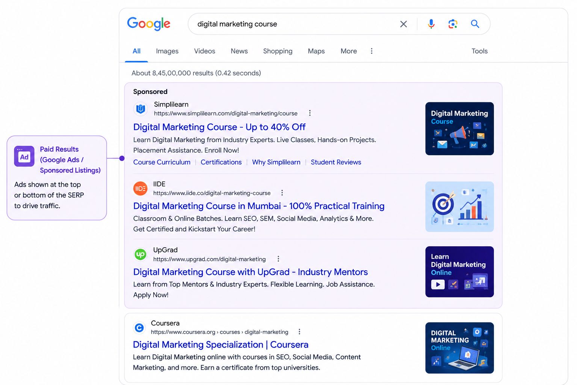This screenshot has width=577, height=385.
Task: Click the UpGrad green favicon
Action: pyautogui.click(x=140, y=255)
